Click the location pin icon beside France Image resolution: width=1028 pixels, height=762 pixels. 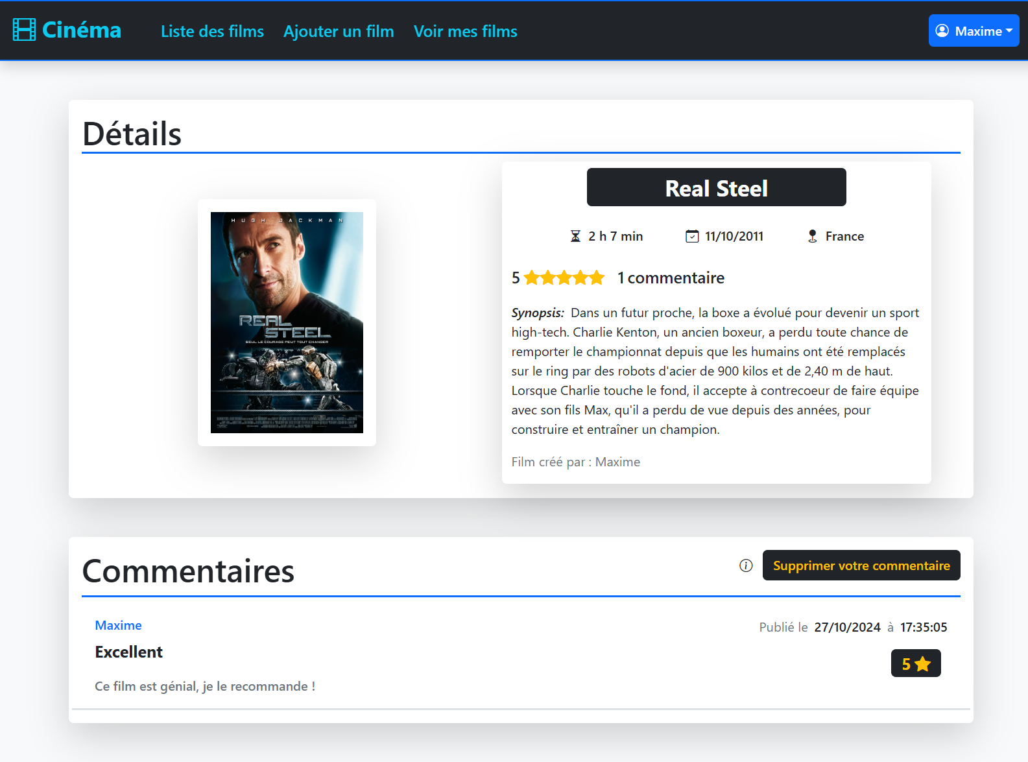pyautogui.click(x=813, y=236)
